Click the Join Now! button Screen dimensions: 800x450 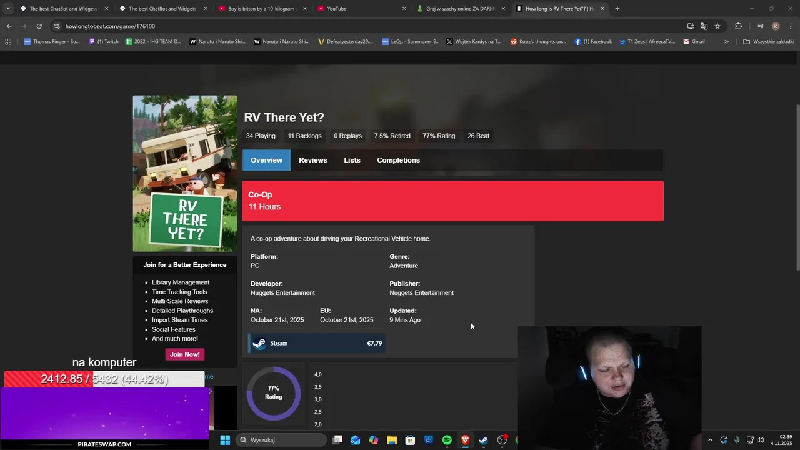click(x=184, y=354)
